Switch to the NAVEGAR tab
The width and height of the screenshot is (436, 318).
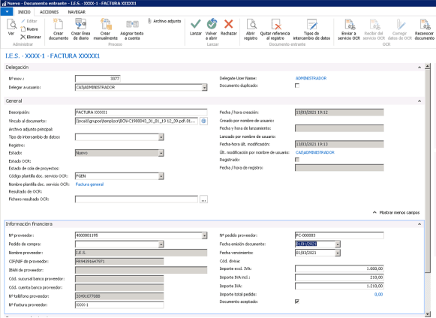[x=77, y=12]
